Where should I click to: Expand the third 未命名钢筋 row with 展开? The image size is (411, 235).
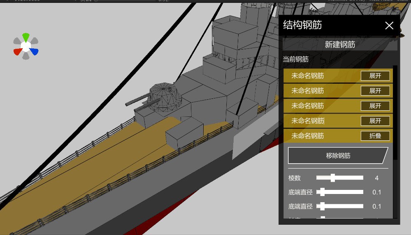pyautogui.click(x=375, y=106)
